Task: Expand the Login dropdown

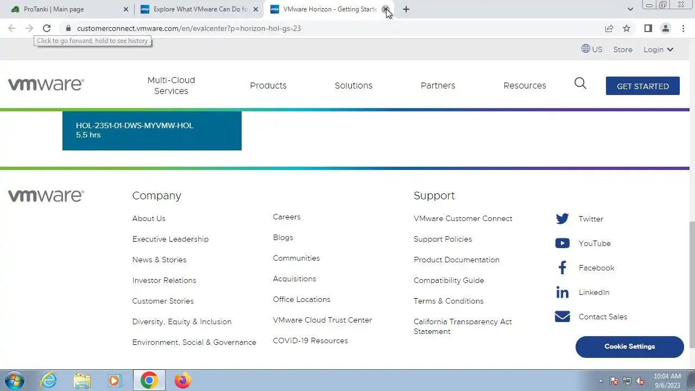Action: (x=659, y=49)
